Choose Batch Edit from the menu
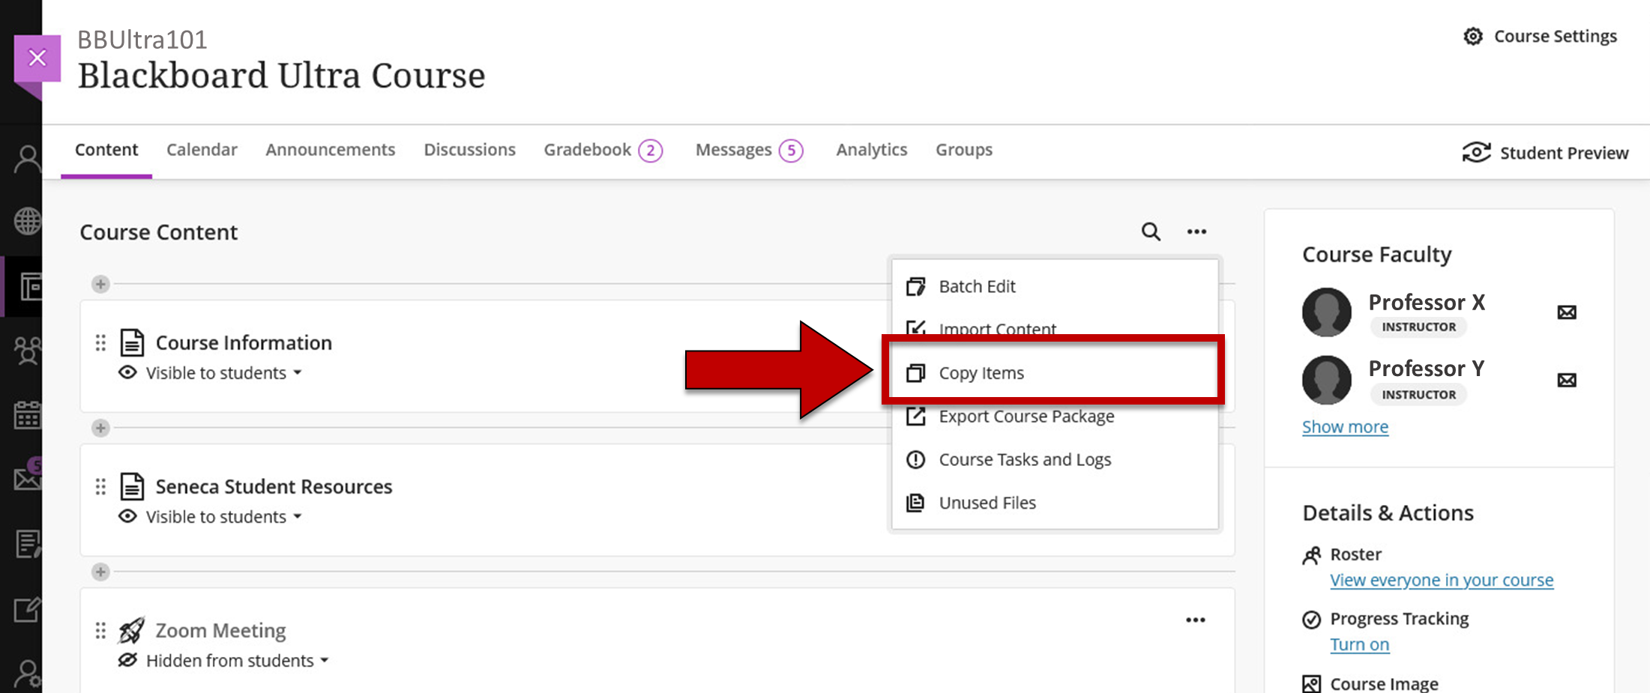The image size is (1650, 693). [x=1055, y=286]
